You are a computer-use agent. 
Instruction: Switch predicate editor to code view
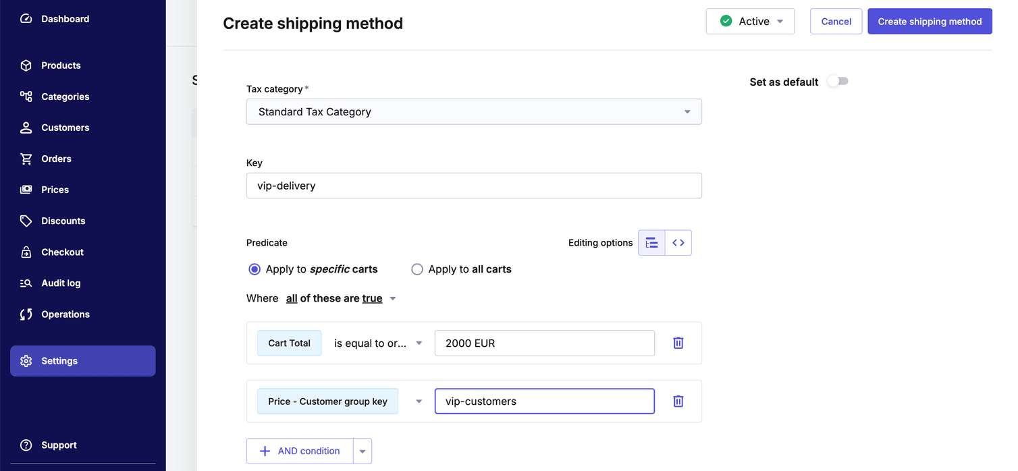coord(678,242)
